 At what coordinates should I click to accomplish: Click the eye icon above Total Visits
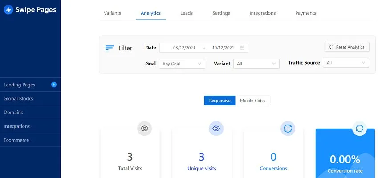coord(144,128)
